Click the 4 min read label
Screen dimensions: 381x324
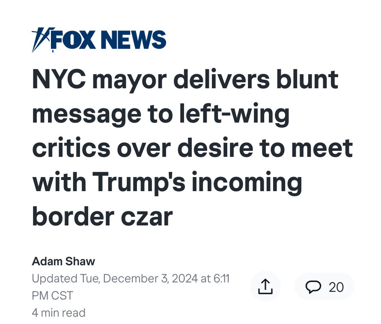coord(59,312)
